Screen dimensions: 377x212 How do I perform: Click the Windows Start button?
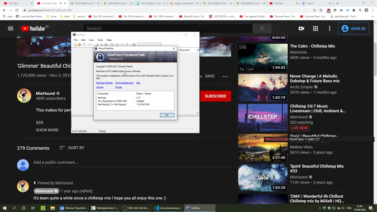click(5, 208)
